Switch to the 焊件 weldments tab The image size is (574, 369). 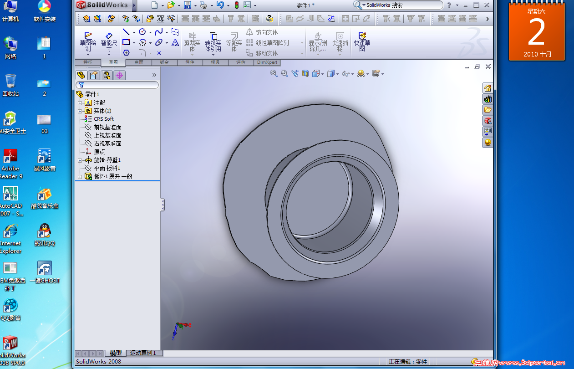(190, 62)
